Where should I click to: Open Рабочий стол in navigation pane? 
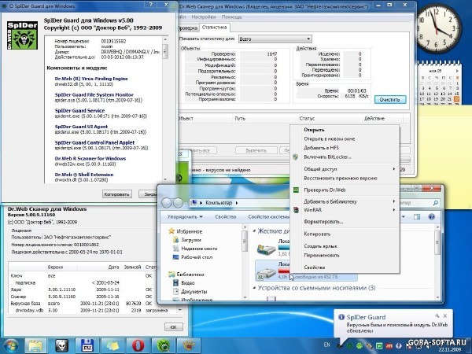(x=197, y=257)
